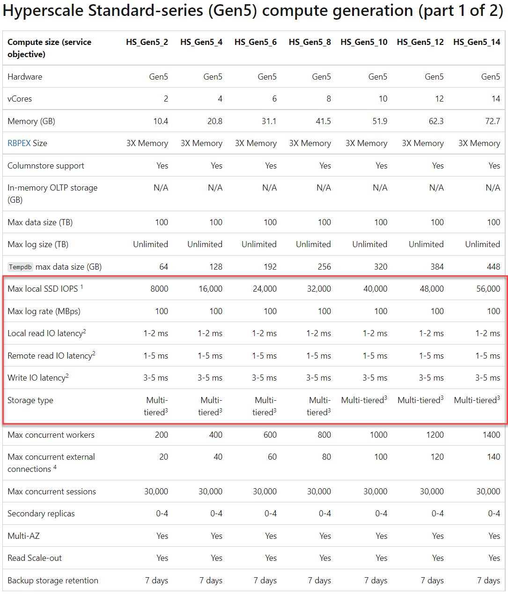Click the Max local SSD IOPS label
508x595 pixels.
point(45,288)
